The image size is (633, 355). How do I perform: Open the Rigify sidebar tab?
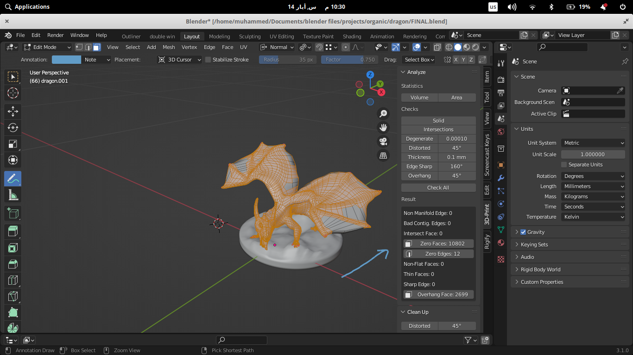(x=487, y=242)
